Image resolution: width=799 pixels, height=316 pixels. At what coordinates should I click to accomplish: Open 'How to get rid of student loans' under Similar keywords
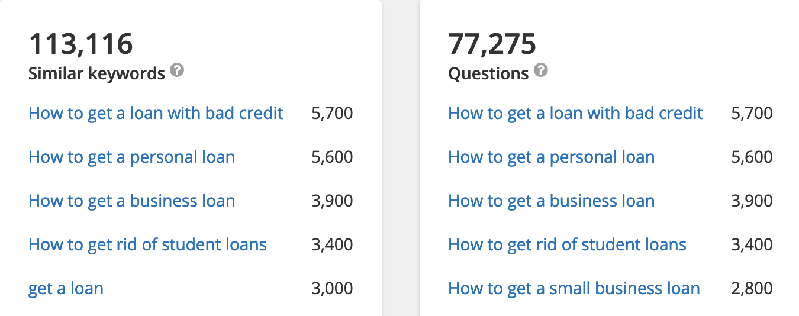(x=147, y=244)
